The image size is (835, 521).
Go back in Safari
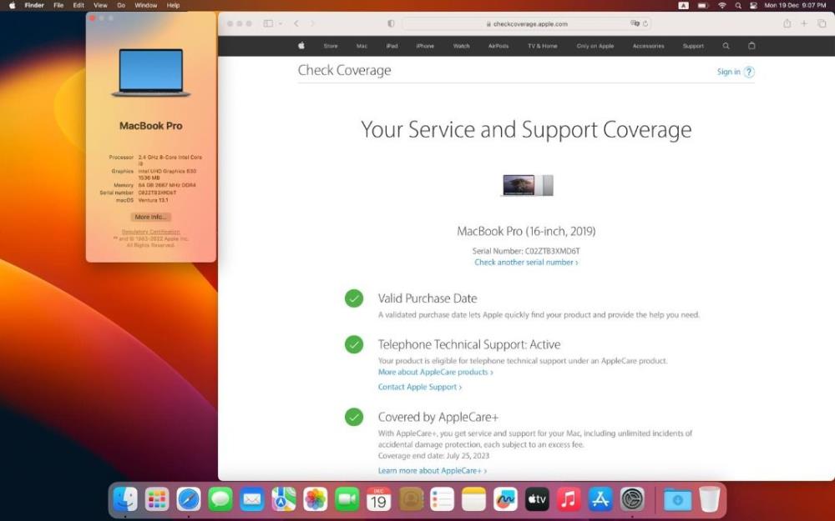[296, 23]
